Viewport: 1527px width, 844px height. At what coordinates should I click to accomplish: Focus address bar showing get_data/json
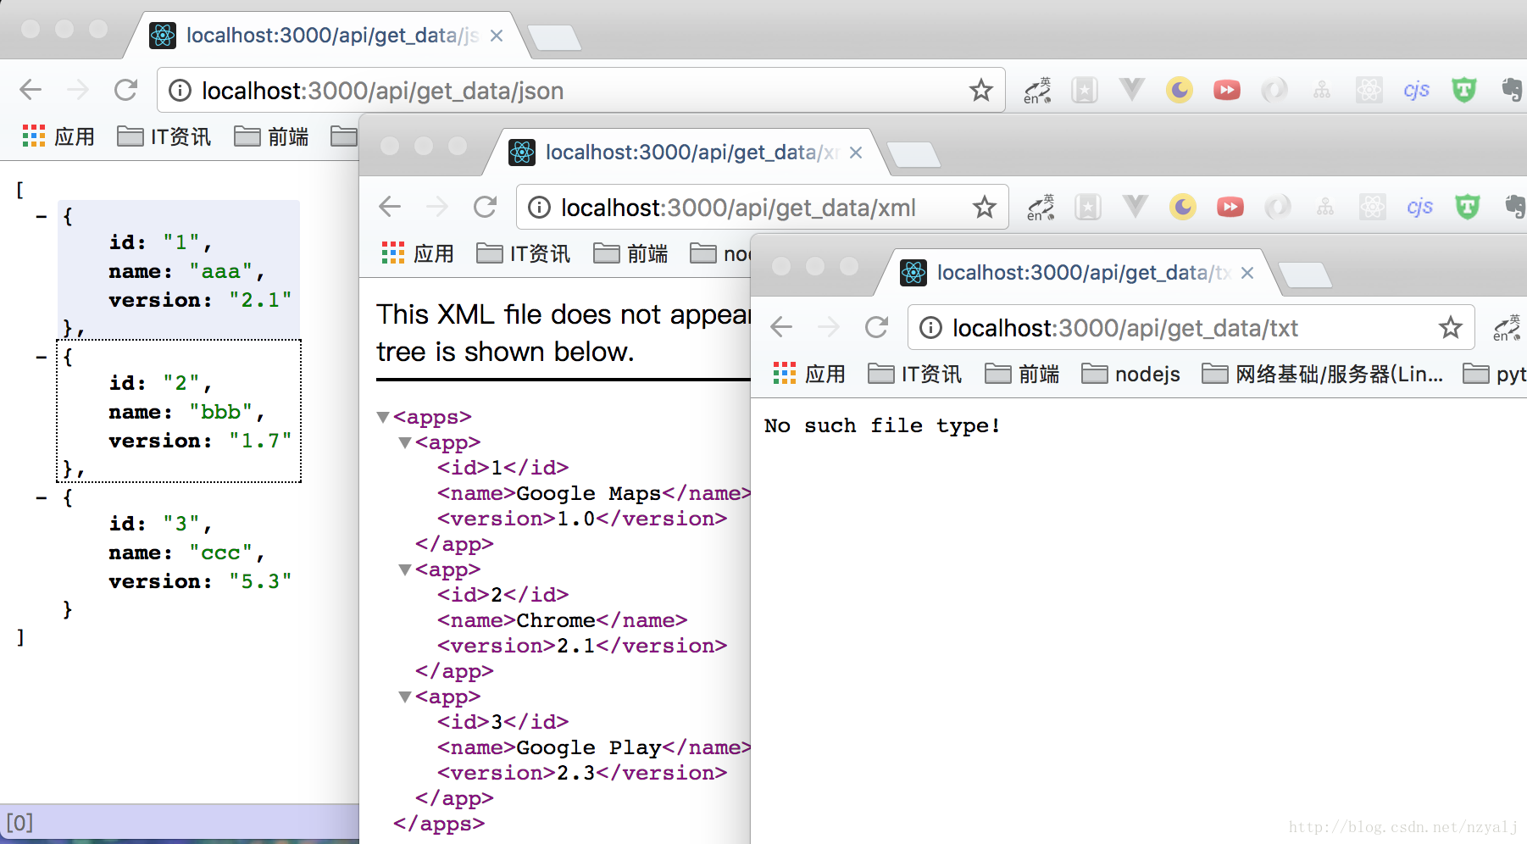click(580, 90)
